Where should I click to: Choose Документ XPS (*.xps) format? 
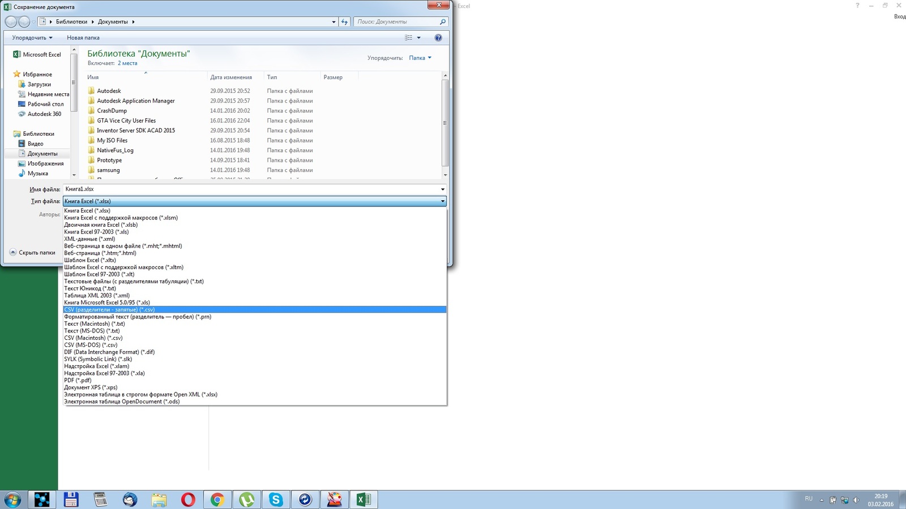(x=255, y=387)
